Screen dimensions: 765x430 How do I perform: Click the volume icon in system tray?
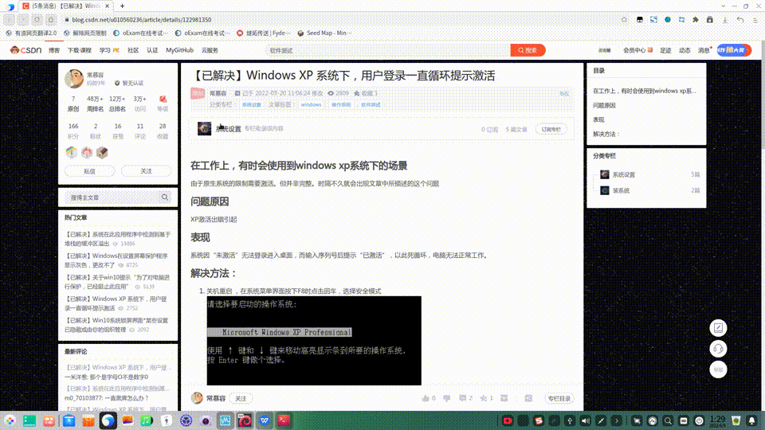(586, 420)
